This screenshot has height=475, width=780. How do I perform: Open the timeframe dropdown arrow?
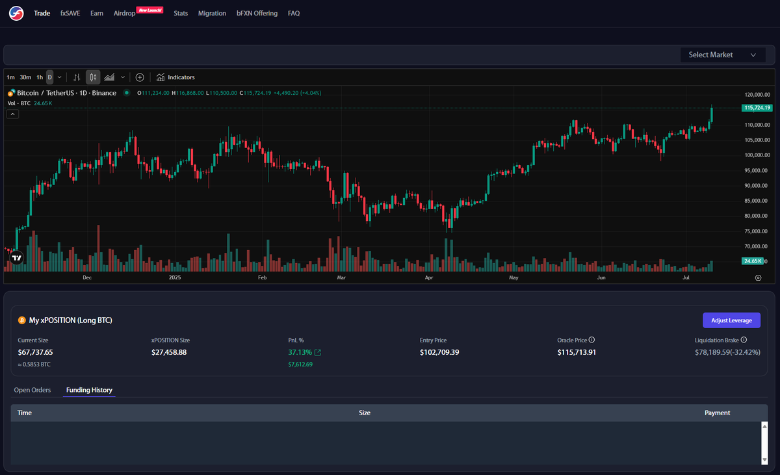point(60,77)
